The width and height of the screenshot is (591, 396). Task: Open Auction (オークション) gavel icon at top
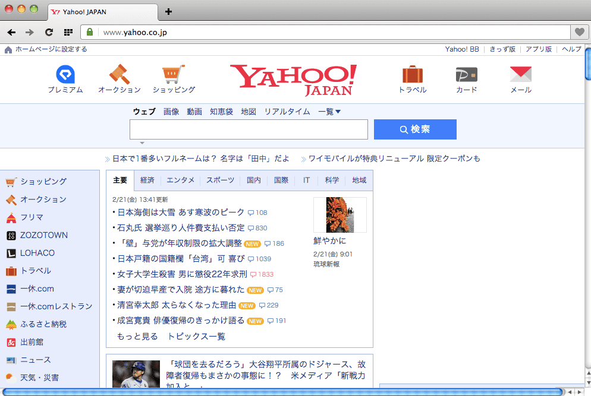(120, 74)
